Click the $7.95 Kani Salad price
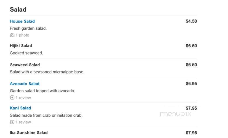 191,108
